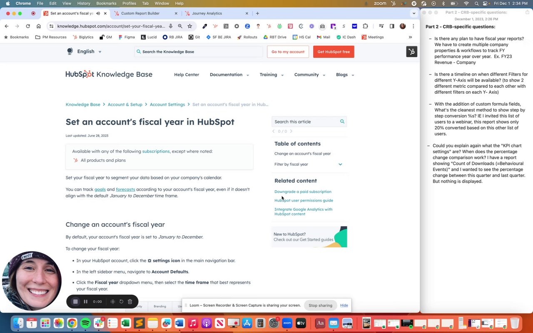Open the English language dropdown
533x333 pixels.
tap(89, 52)
